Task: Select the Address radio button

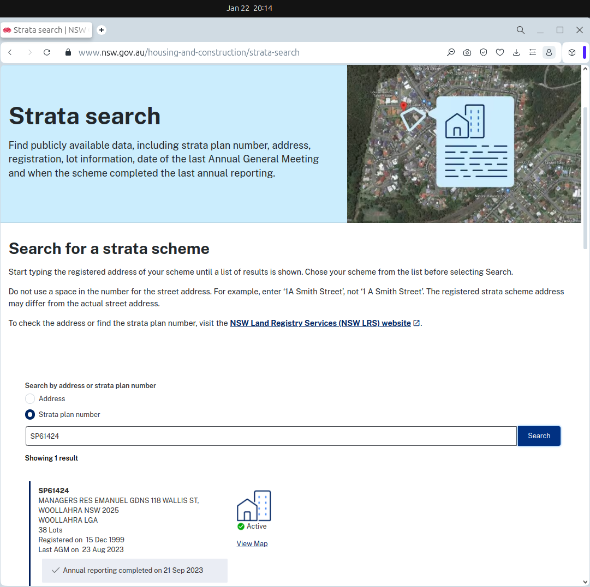Action: coord(30,399)
